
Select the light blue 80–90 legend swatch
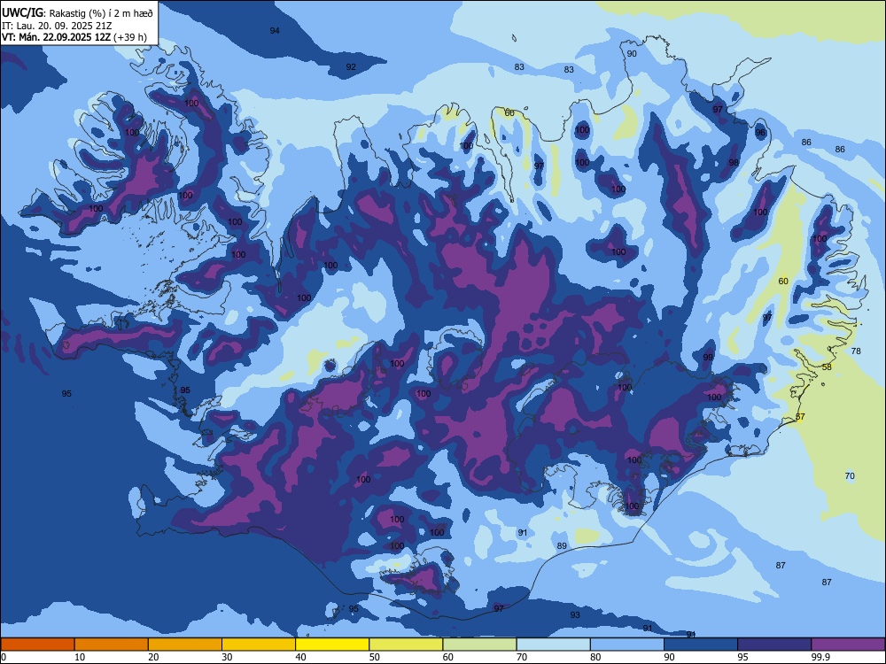point(627,645)
